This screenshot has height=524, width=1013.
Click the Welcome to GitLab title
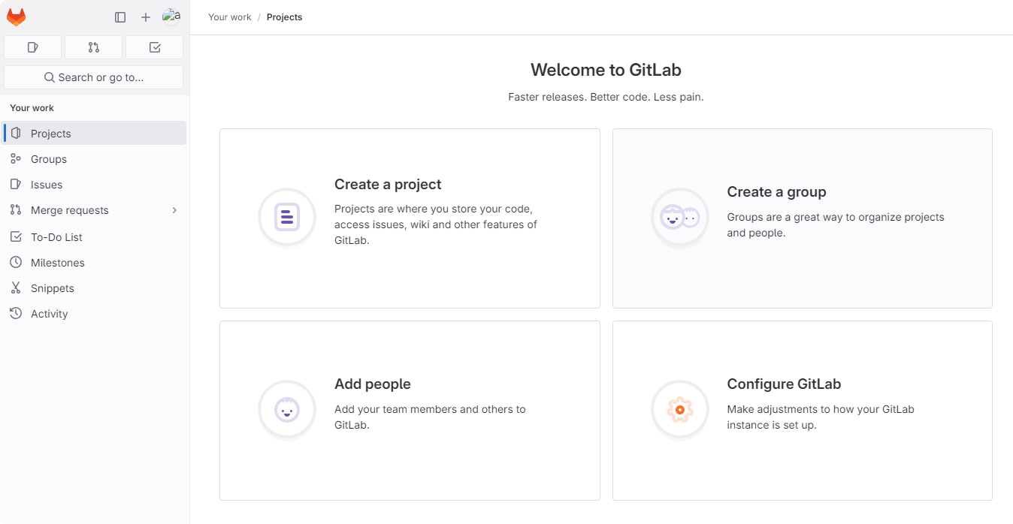pos(606,70)
